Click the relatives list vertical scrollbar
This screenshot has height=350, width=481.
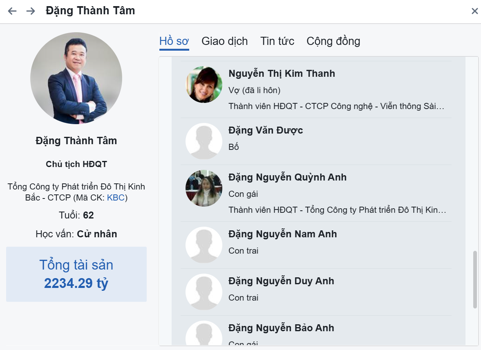point(475,279)
